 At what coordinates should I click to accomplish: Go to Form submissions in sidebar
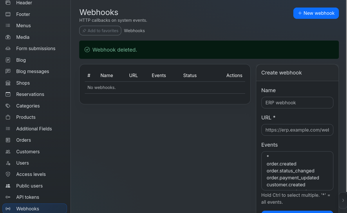[35, 49]
